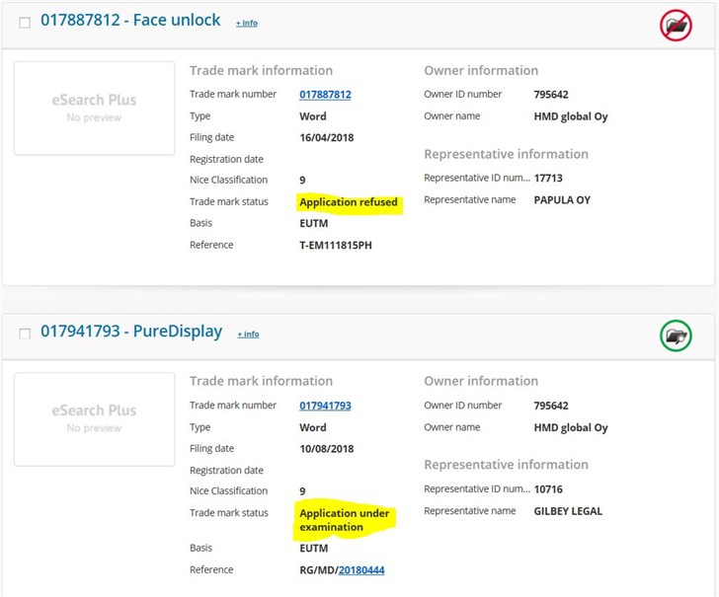Click representative ID number 10716
The height and width of the screenshot is (597, 719).
click(548, 488)
